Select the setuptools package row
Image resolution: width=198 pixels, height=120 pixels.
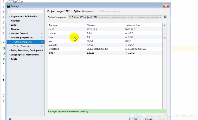105,49
